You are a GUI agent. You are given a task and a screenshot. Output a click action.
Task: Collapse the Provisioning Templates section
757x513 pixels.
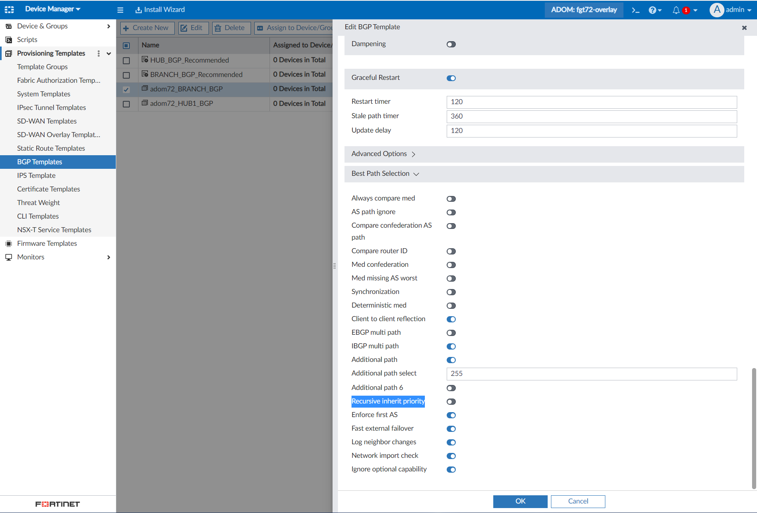click(109, 54)
